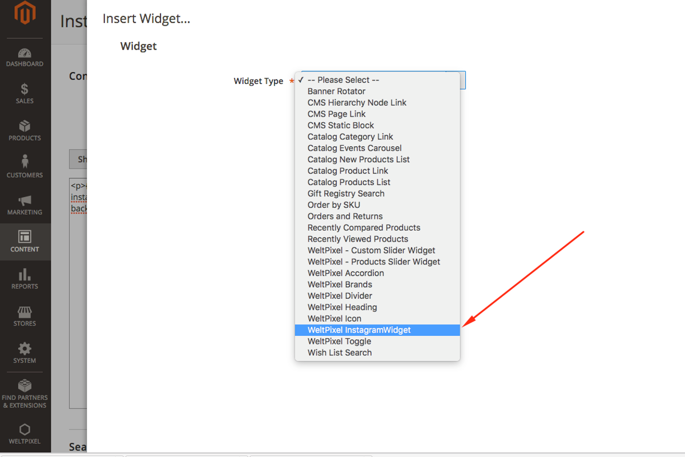The image size is (685, 457).
Task: Choose WeltPixel Brands option
Action: pos(377,284)
